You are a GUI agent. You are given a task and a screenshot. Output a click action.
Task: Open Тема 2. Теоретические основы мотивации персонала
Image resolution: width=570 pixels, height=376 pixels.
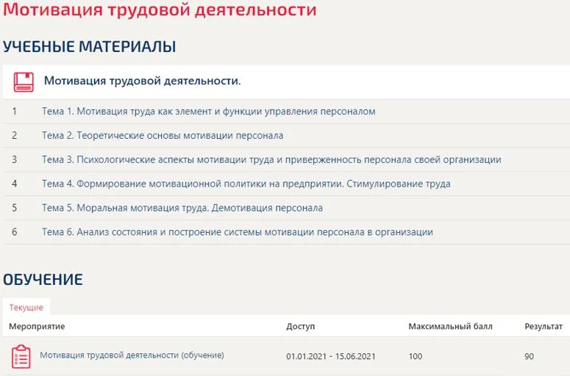click(x=163, y=135)
